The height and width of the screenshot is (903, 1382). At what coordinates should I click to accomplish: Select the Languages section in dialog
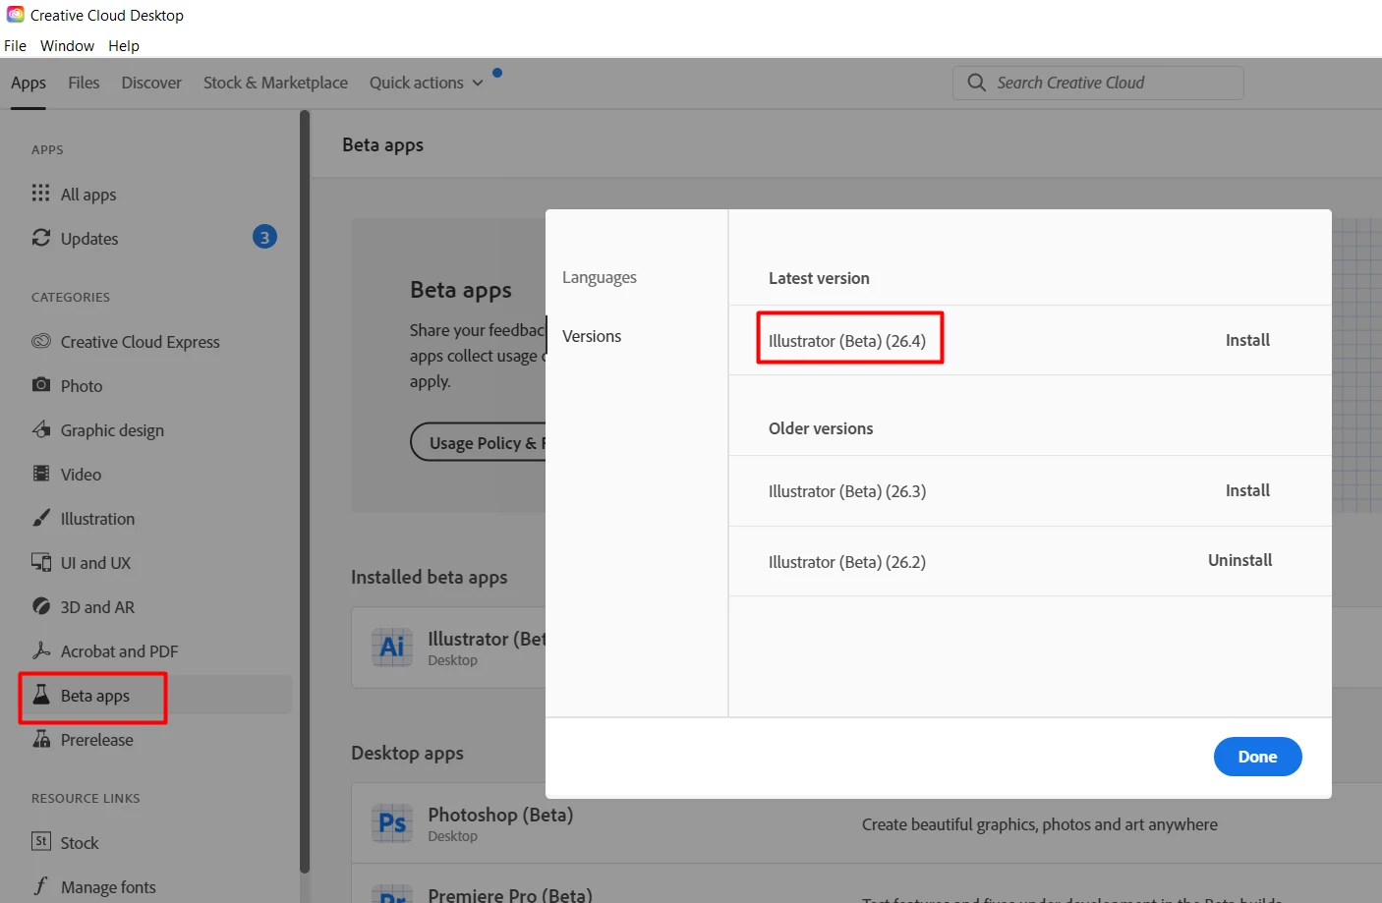tap(600, 277)
